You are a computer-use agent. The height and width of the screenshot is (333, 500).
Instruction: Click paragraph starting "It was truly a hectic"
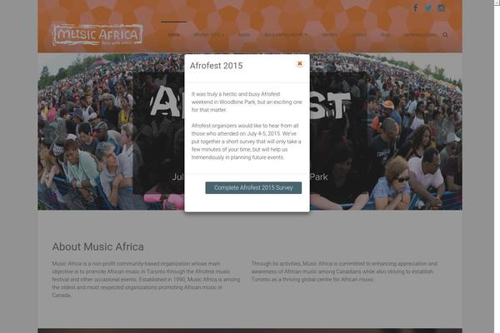[x=247, y=102]
